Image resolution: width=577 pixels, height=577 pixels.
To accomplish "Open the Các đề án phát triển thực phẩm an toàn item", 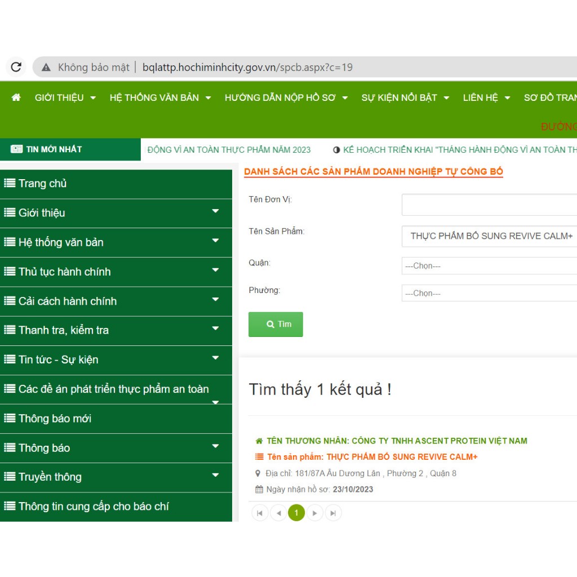I will (x=116, y=389).
